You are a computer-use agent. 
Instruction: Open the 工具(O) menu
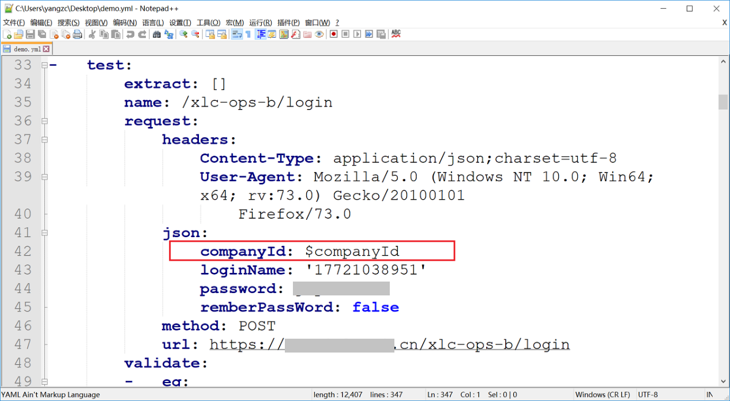[x=209, y=23]
